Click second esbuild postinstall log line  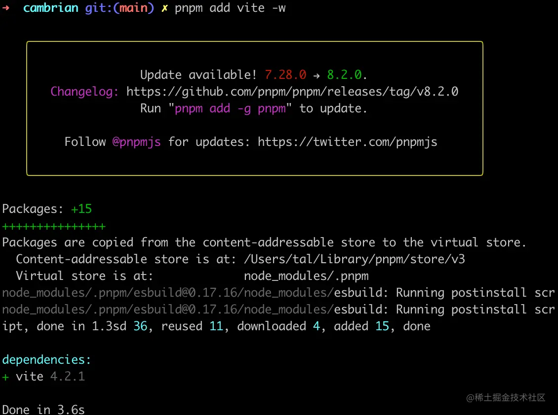click(x=279, y=310)
